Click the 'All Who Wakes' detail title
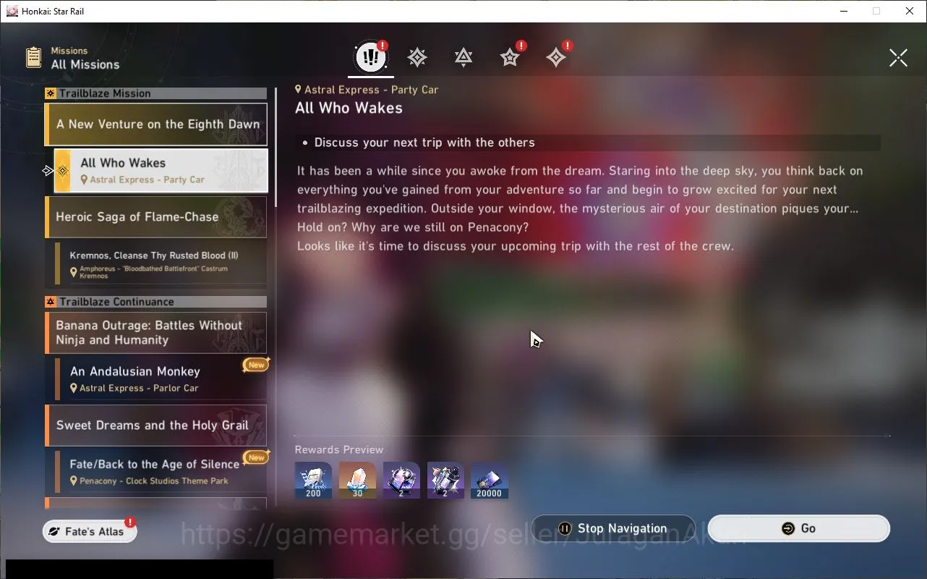Viewport: 927px width, 579px height. [349, 108]
